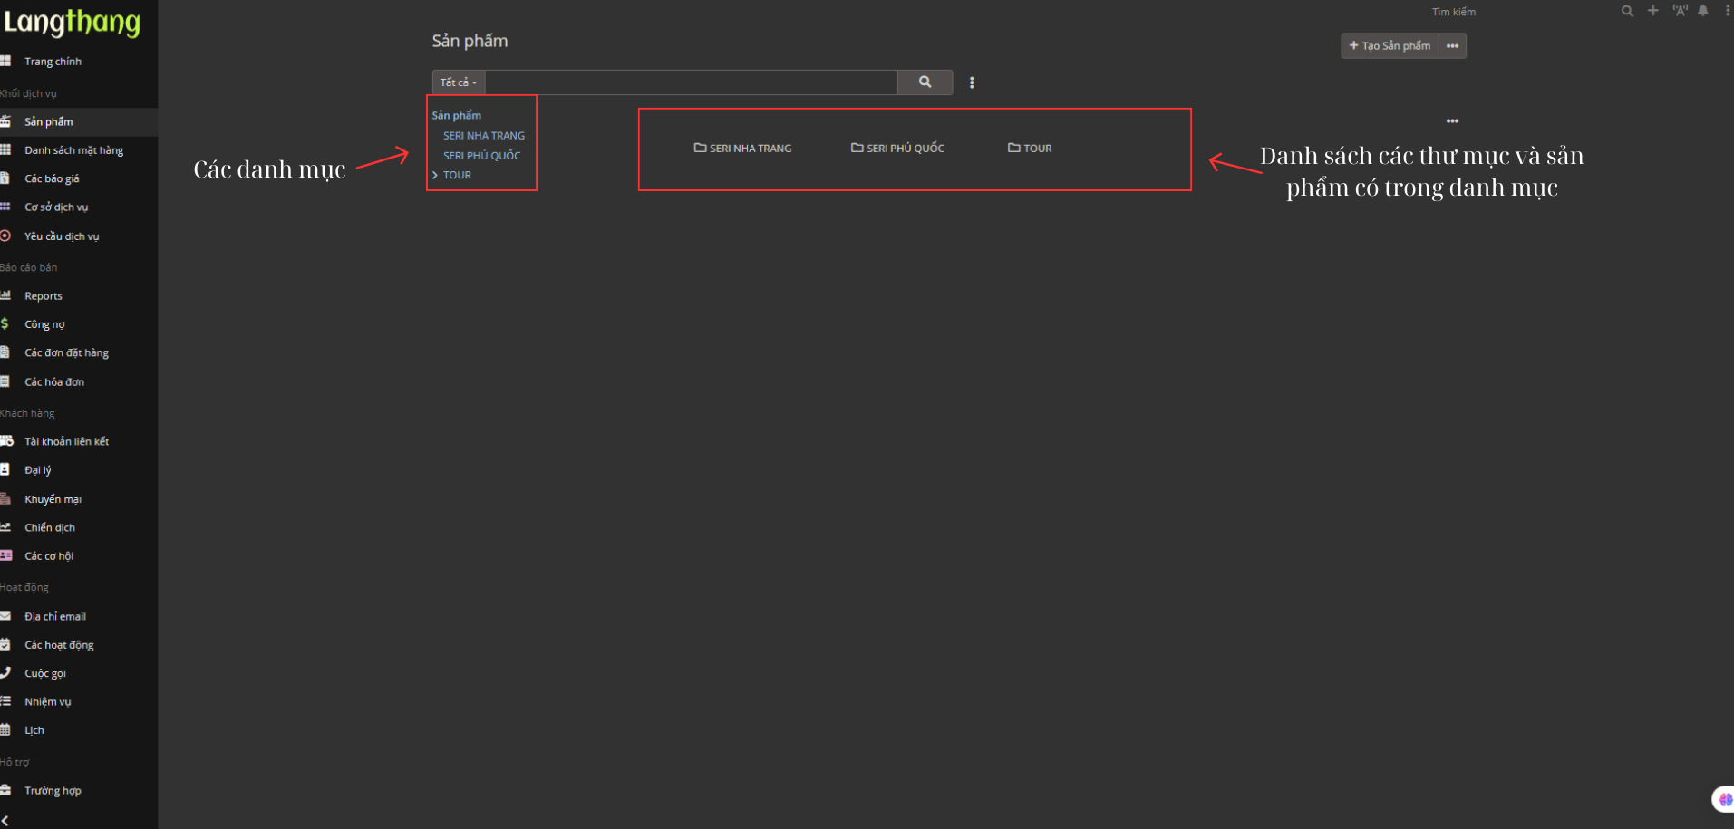Click the magnifier search button in product filter
This screenshot has width=1734, height=829.
(925, 82)
